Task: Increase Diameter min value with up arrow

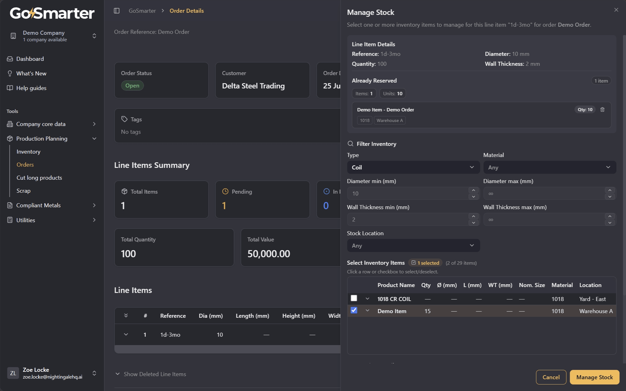Action: [473, 190]
